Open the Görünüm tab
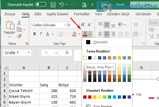The image size is (159, 107). [x=143, y=14]
